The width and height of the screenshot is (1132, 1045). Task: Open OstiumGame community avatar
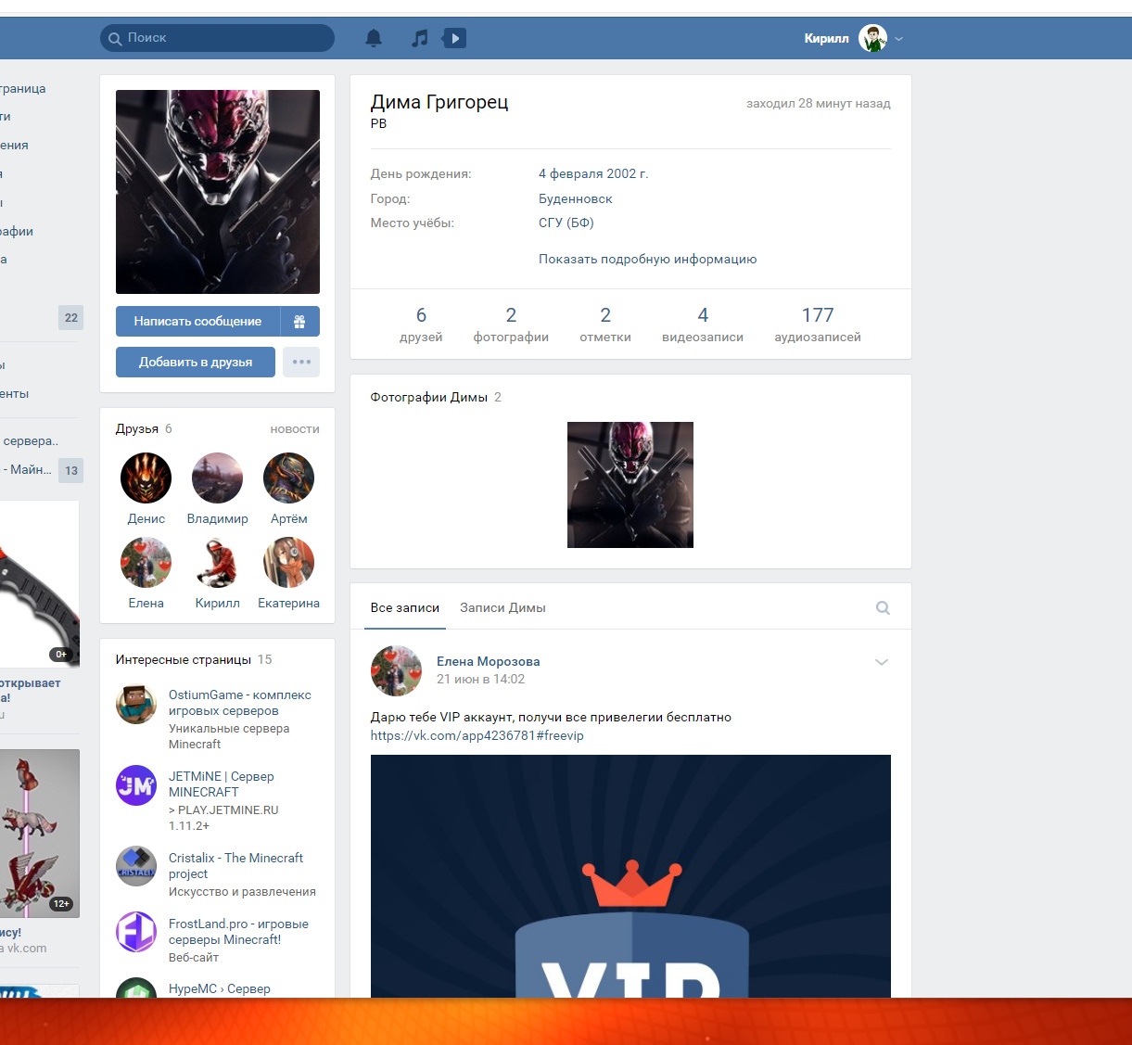click(x=136, y=705)
